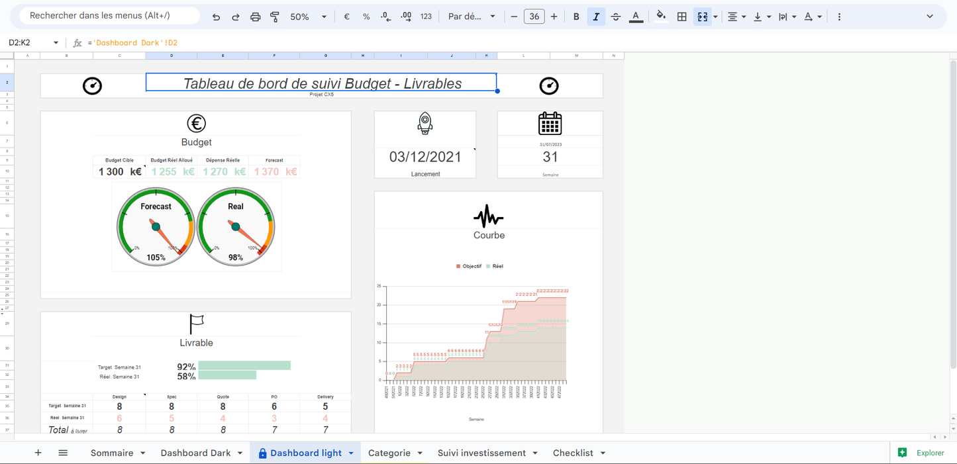Click the undo arrow icon
This screenshot has width=957, height=464.
[216, 17]
